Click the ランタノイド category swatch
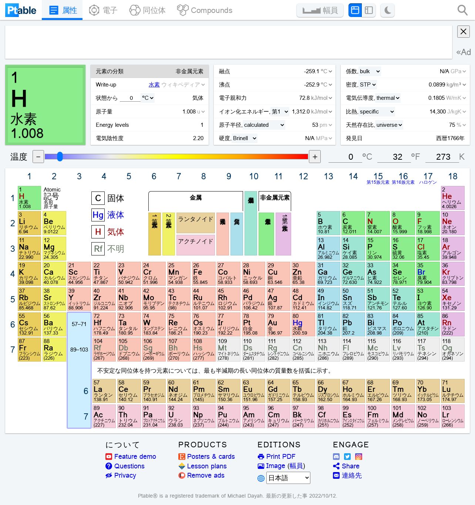475x505 pixels. (196, 223)
